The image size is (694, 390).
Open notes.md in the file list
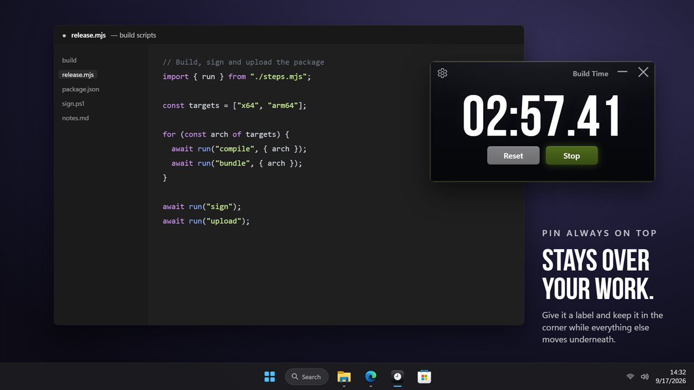click(x=75, y=118)
